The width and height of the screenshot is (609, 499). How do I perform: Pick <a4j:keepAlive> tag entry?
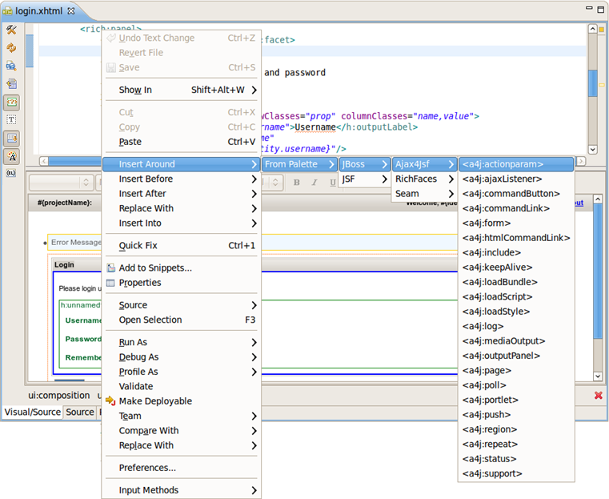click(516, 267)
